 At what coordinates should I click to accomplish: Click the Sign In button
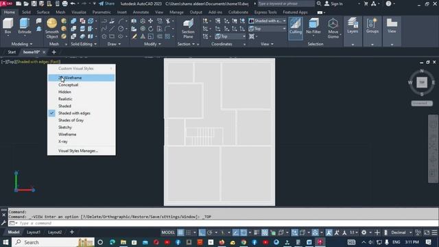[333, 3]
